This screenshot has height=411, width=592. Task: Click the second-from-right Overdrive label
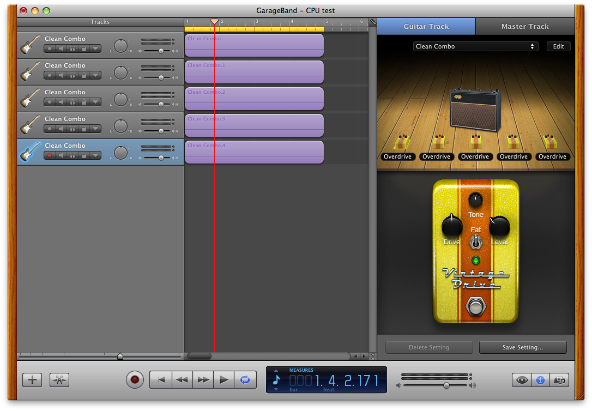(x=514, y=156)
